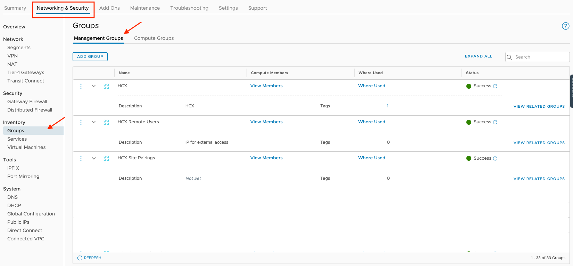Collapse the HCX group row

[94, 86]
